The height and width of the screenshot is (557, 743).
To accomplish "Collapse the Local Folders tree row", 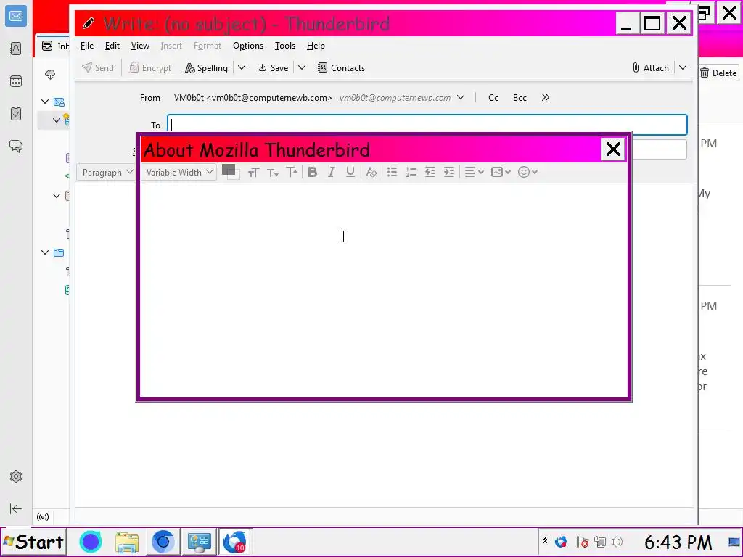I will click(x=45, y=252).
